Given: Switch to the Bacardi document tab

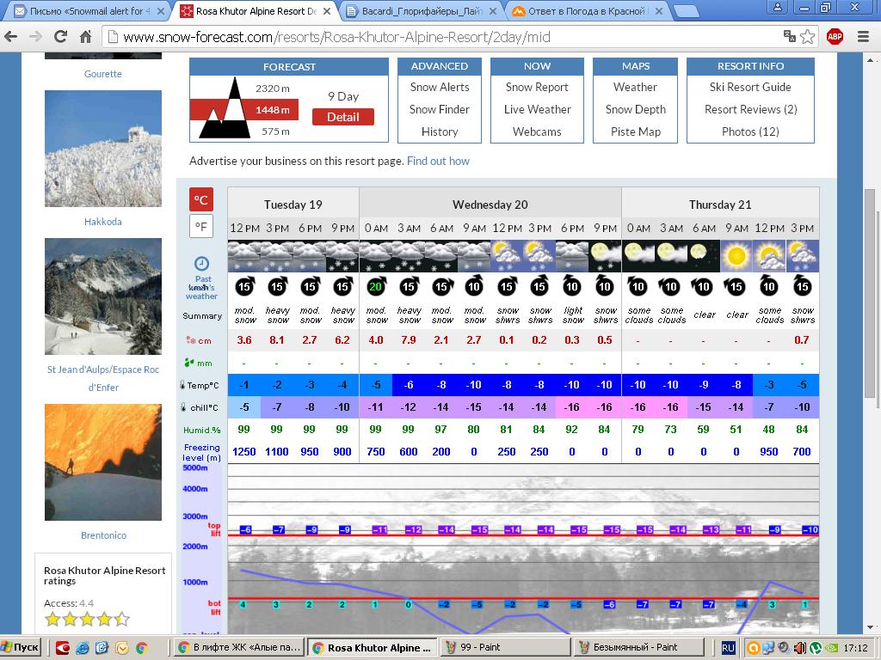Looking at the screenshot, I should (x=422, y=11).
